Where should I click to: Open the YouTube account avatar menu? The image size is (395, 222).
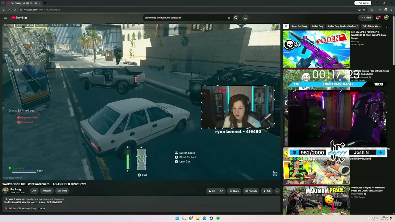[386, 18]
